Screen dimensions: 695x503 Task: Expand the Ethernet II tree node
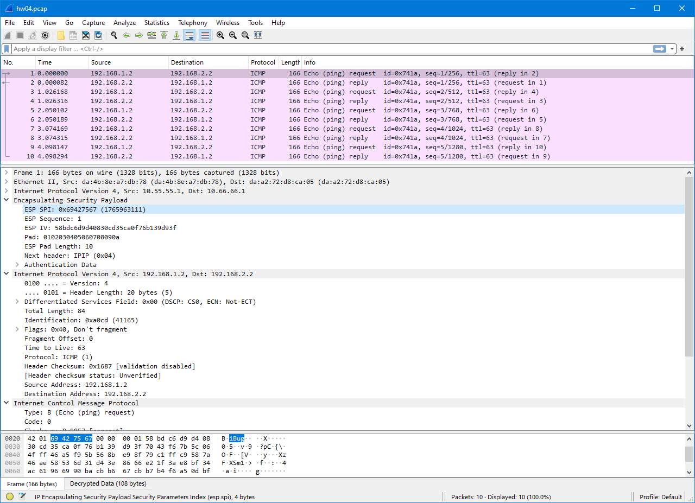tap(7, 182)
